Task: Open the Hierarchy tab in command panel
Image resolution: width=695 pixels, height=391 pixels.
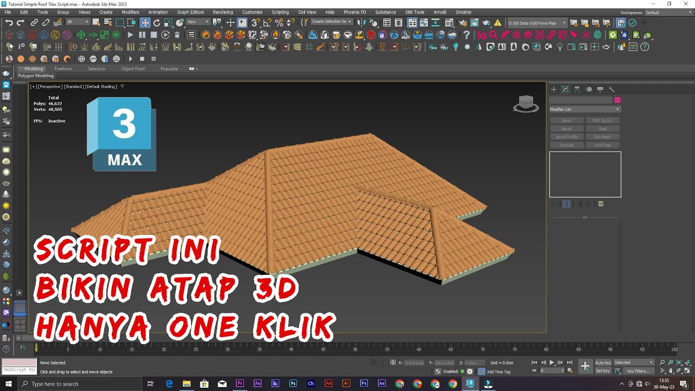Action: click(577, 89)
